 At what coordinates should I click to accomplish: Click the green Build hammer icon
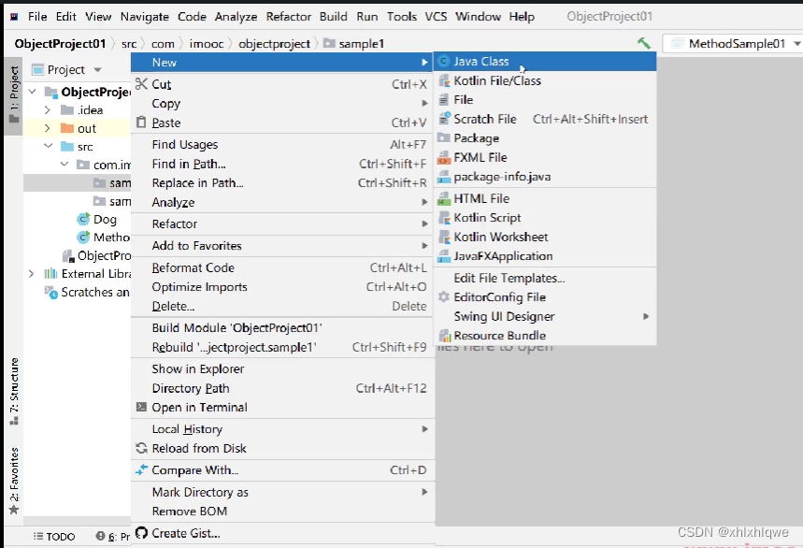(x=644, y=44)
